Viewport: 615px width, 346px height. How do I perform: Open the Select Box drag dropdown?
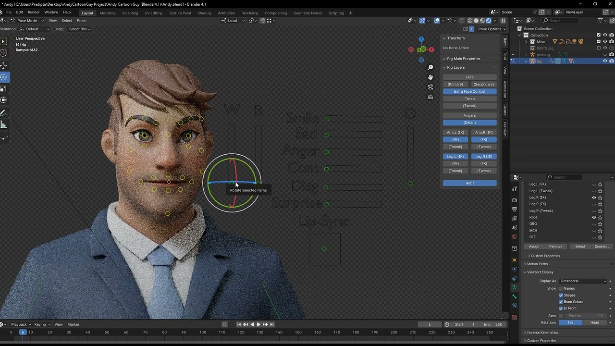[x=79, y=29]
